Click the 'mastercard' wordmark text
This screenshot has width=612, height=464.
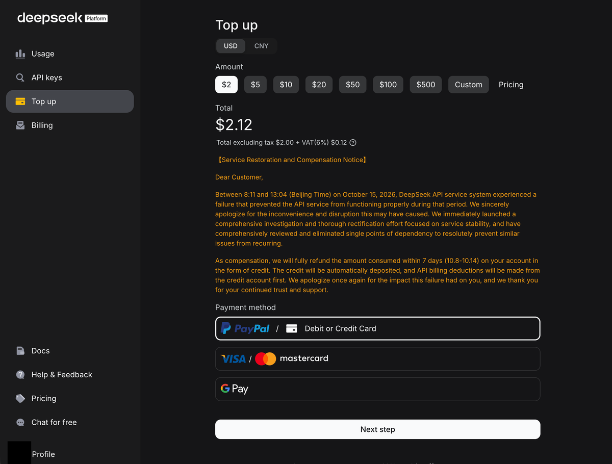[x=304, y=358]
